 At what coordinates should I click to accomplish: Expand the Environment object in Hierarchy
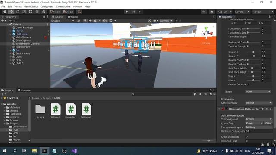pyautogui.click(x=10, y=53)
